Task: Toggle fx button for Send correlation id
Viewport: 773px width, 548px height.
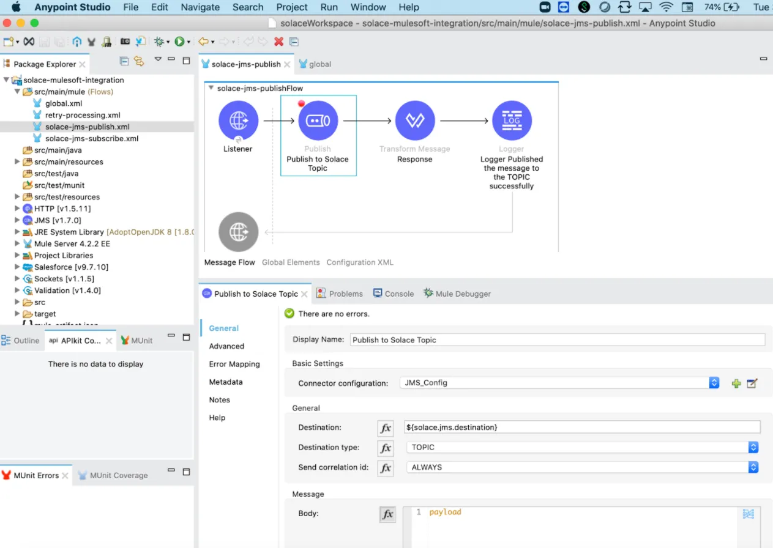Action: coord(386,468)
